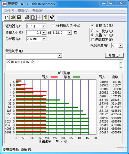This screenshot has width=129, height=154.
Task: Click the write value 34048
Action: (104, 82)
